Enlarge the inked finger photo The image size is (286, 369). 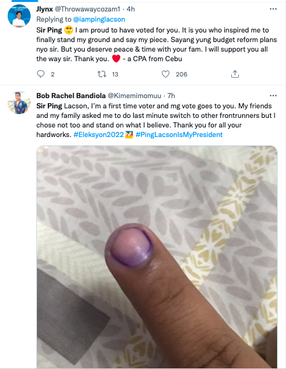[x=157, y=257]
